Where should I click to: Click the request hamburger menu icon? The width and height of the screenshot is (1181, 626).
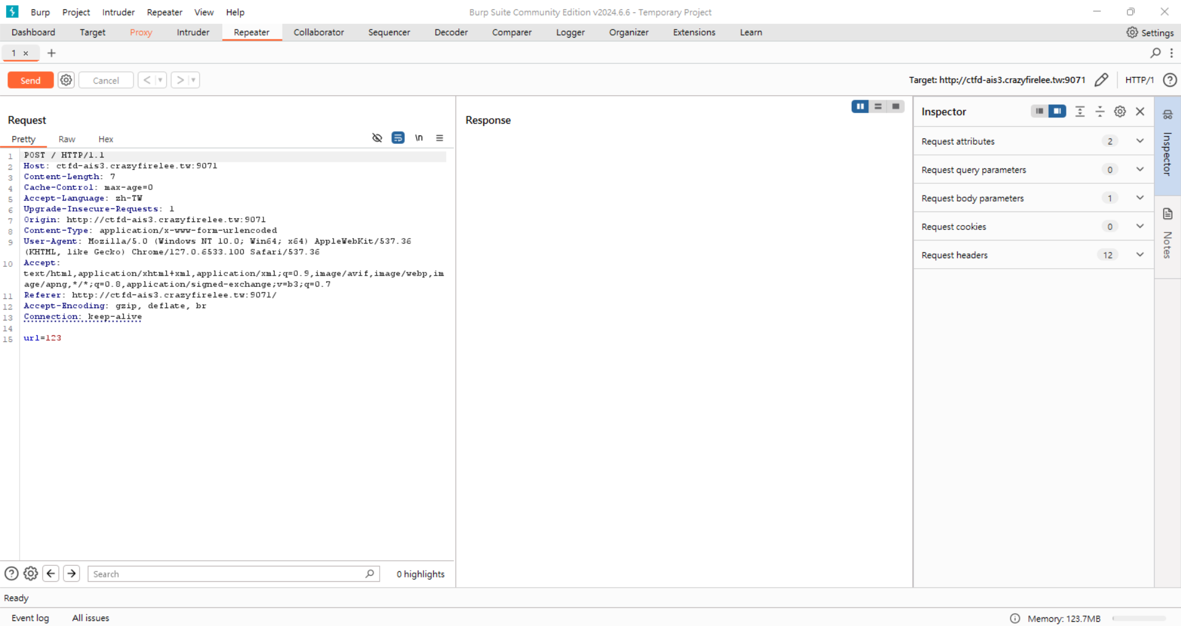439,138
